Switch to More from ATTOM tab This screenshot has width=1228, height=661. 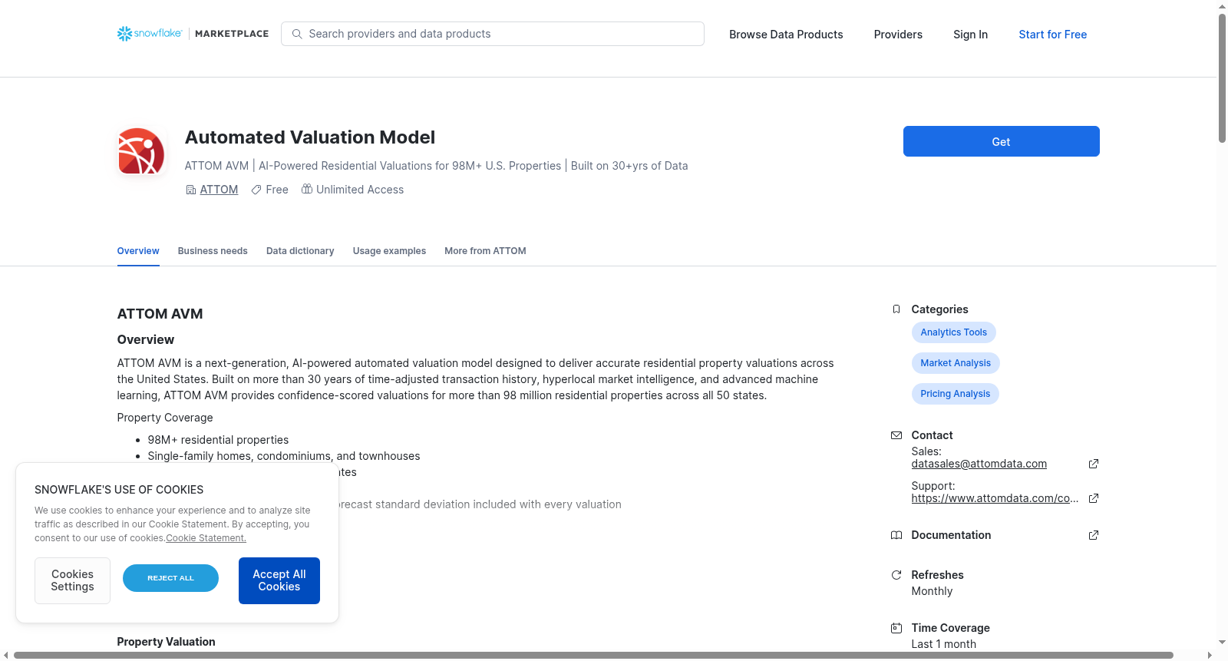coord(485,251)
